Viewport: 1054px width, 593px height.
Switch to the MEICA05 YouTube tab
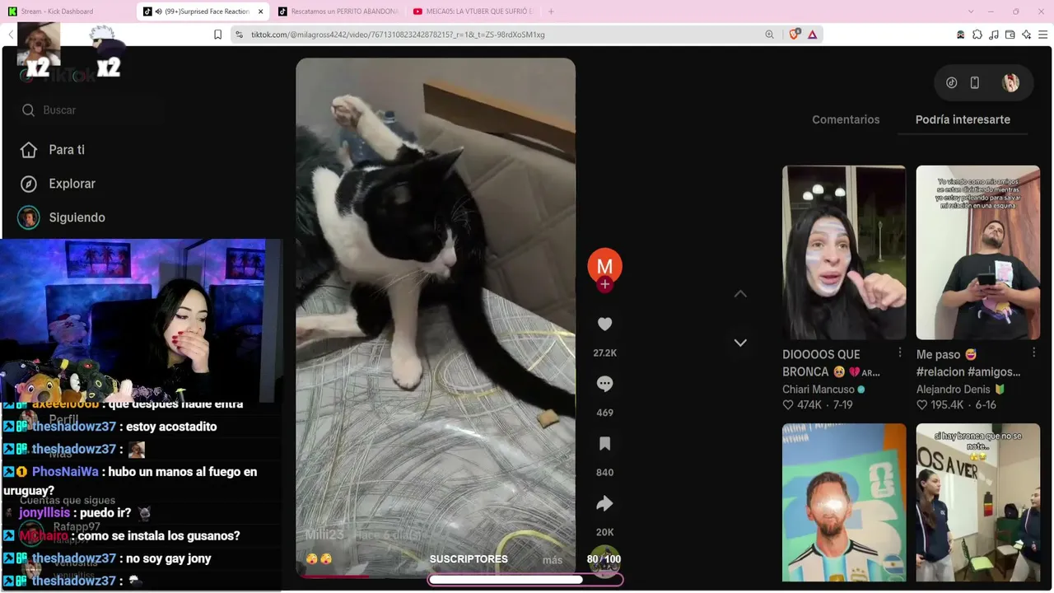click(x=473, y=12)
